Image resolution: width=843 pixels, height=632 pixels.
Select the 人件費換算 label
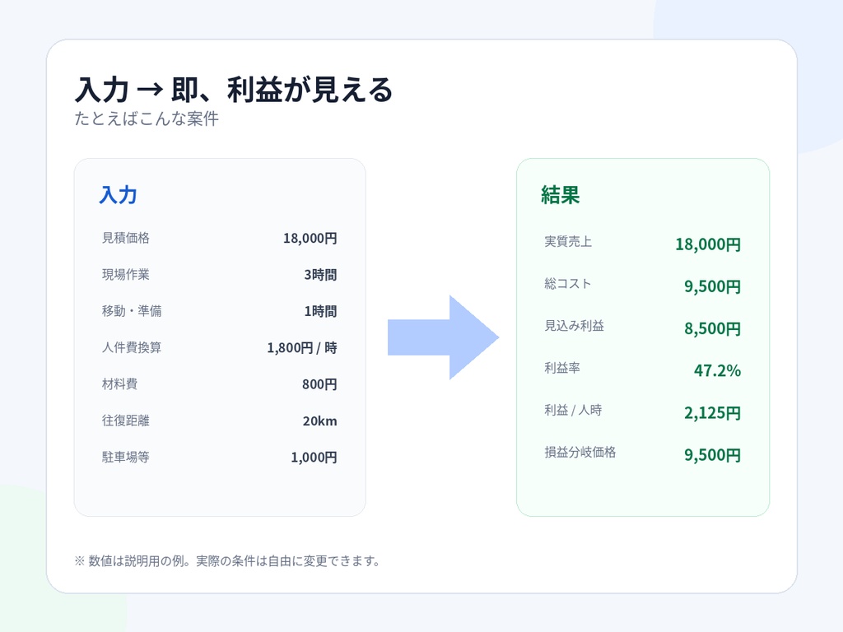[132, 347]
